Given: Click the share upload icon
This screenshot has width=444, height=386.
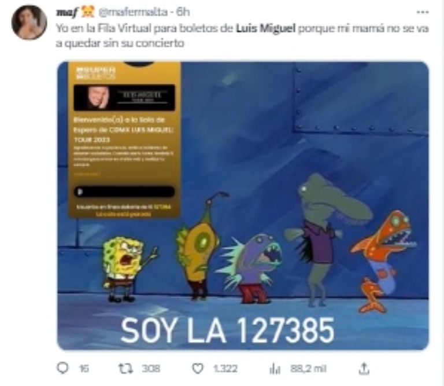Looking at the screenshot, I should point(364,369).
